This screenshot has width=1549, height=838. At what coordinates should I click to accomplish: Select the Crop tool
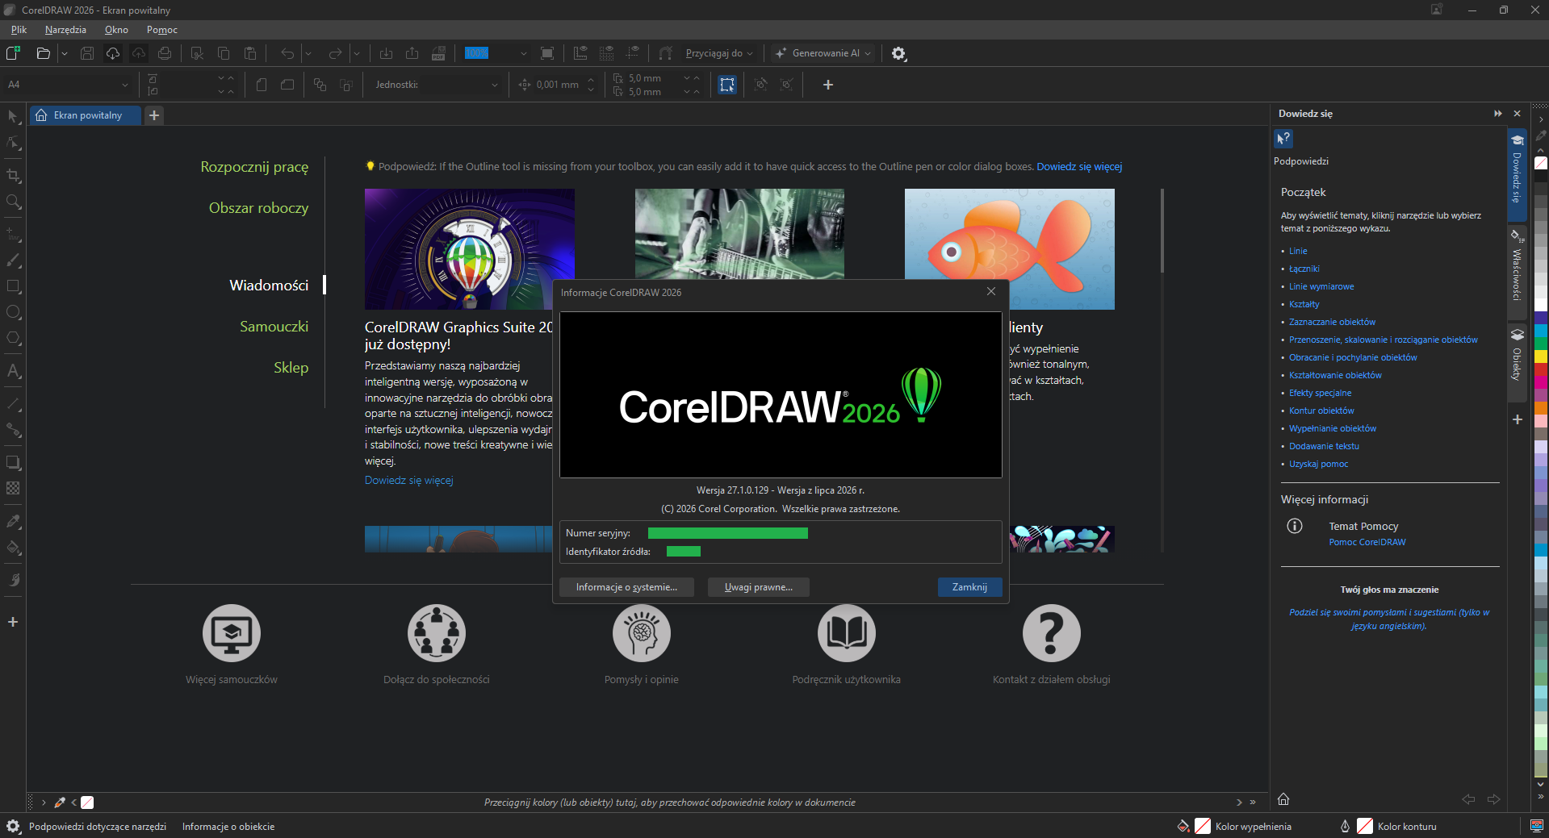(x=13, y=176)
